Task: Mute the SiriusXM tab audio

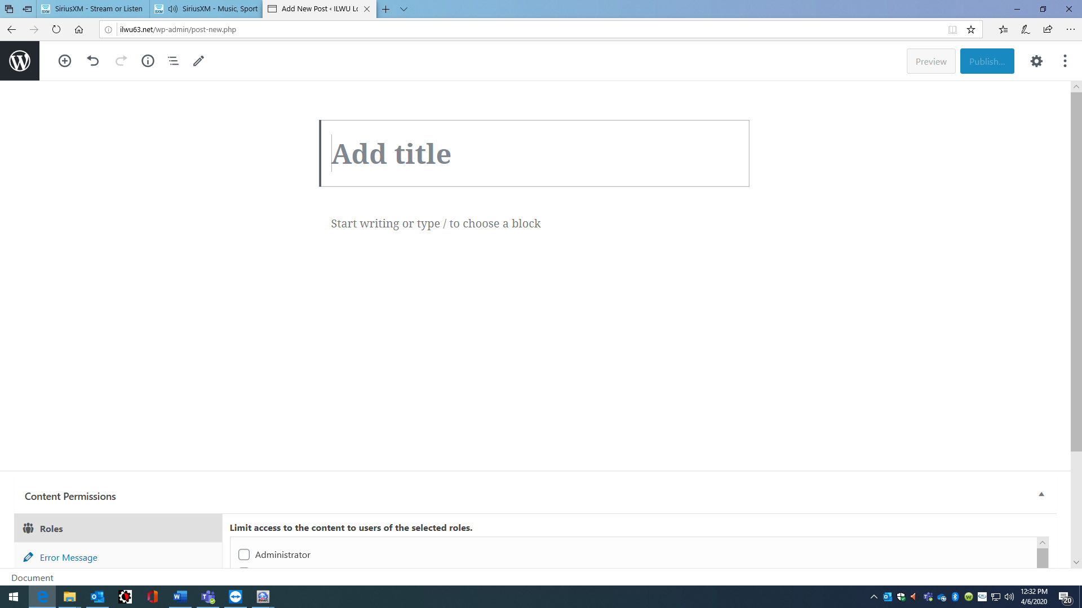Action: pyautogui.click(x=173, y=9)
